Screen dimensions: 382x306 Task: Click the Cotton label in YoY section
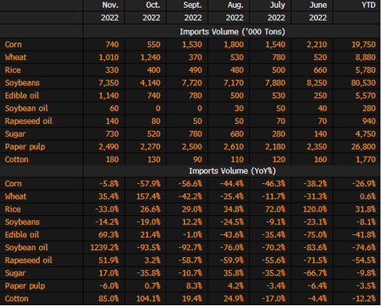[17, 299]
